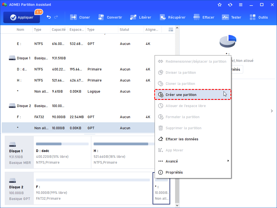The width and height of the screenshot is (277, 208).
Task: Sort by the Nom column header
Action: [20, 30]
